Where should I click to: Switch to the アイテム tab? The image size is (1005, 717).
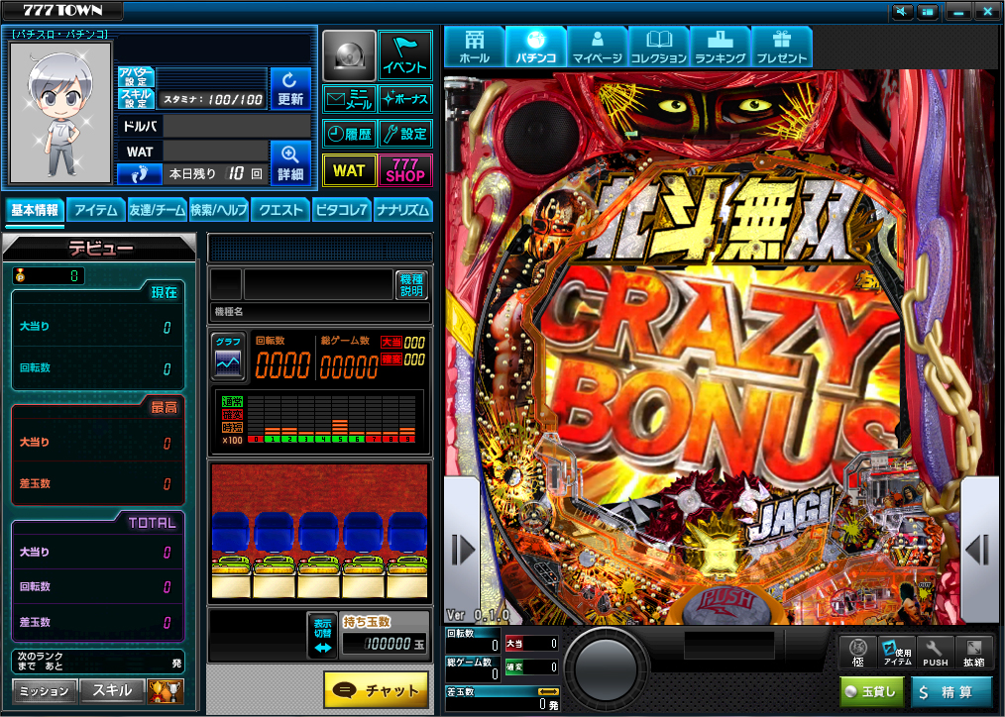tap(96, 210)
